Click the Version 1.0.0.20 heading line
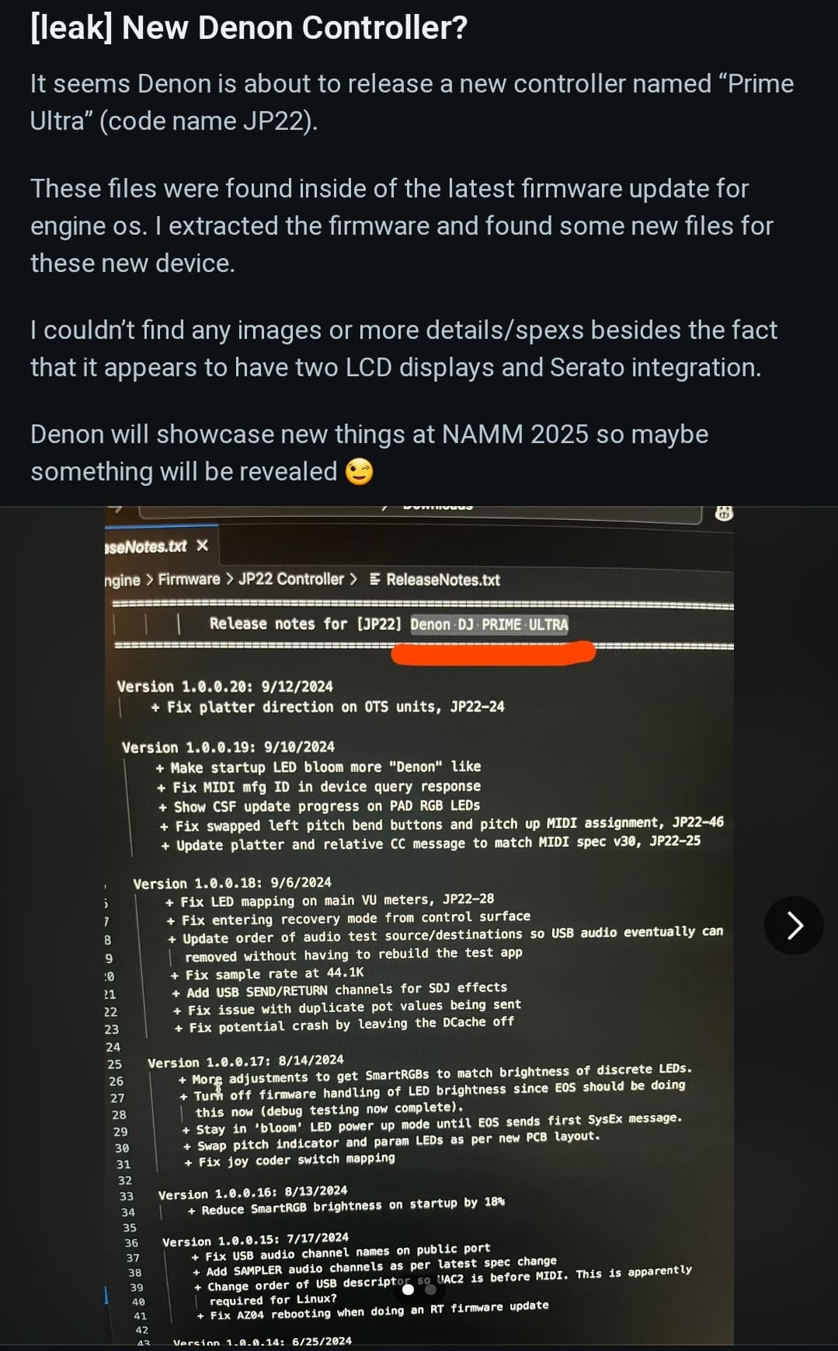Image resolution: width=838 pixels, height=1351 pixels. point(224,686)
